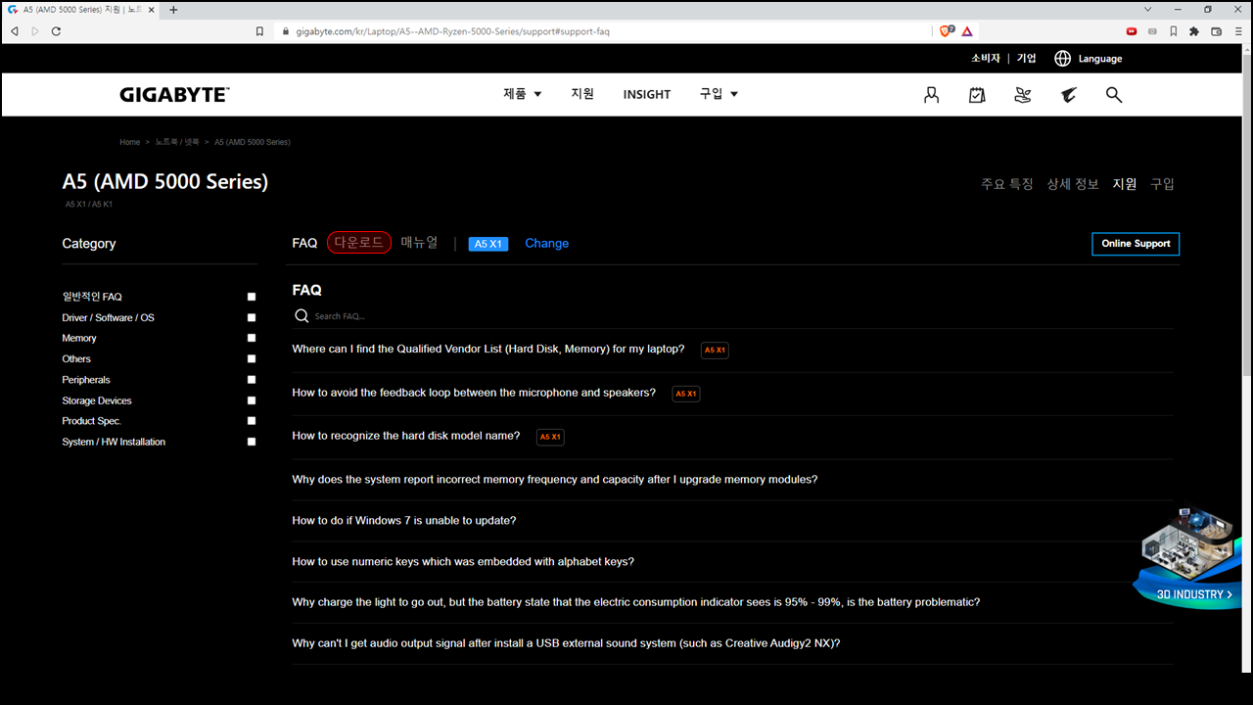Open a new browser tab
This screenshot has width=1253, height=705.
[173, 10]
